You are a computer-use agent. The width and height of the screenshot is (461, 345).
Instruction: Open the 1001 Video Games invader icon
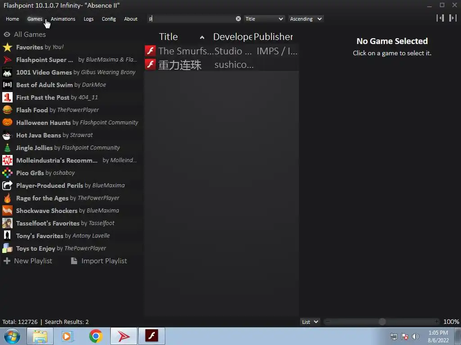pos(7,72)
